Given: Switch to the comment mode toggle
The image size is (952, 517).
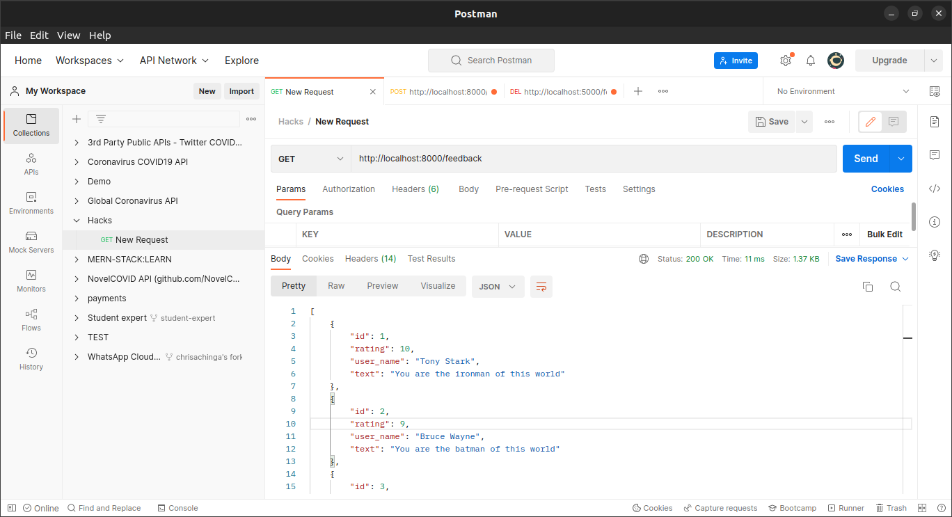Looking at the screenshot, I should (x=894, y=122).
